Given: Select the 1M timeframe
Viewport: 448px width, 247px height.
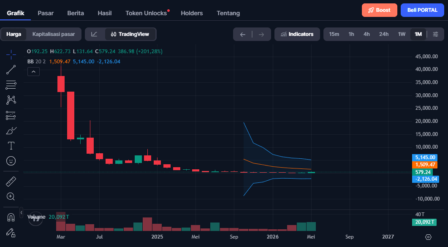Looking at the screenshot, I should [418, 34].
